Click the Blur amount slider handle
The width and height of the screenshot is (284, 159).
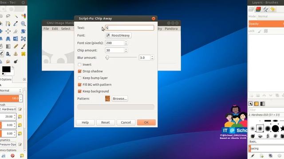(x=107, y=57)
